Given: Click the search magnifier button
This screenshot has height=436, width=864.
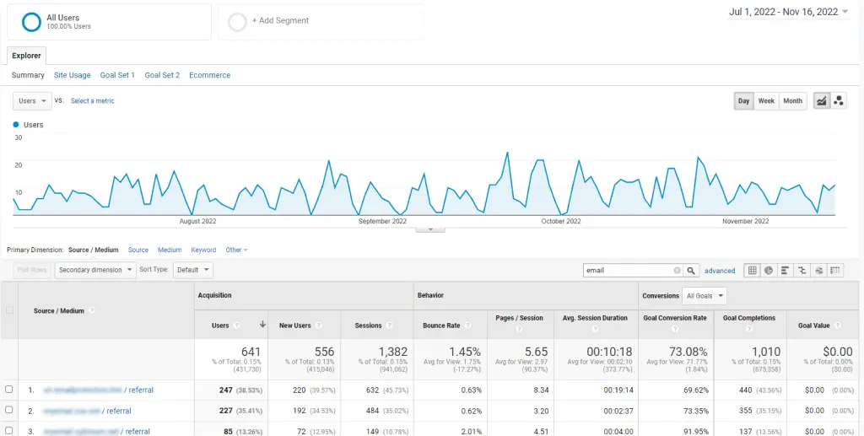Looking at the screenshot, I should pyautogui.click(x=692, y=271).
